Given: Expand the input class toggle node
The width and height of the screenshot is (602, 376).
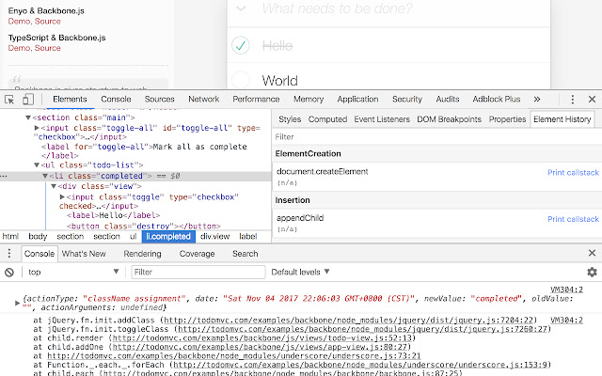Looking at the screenshot, I should (62, 196).
